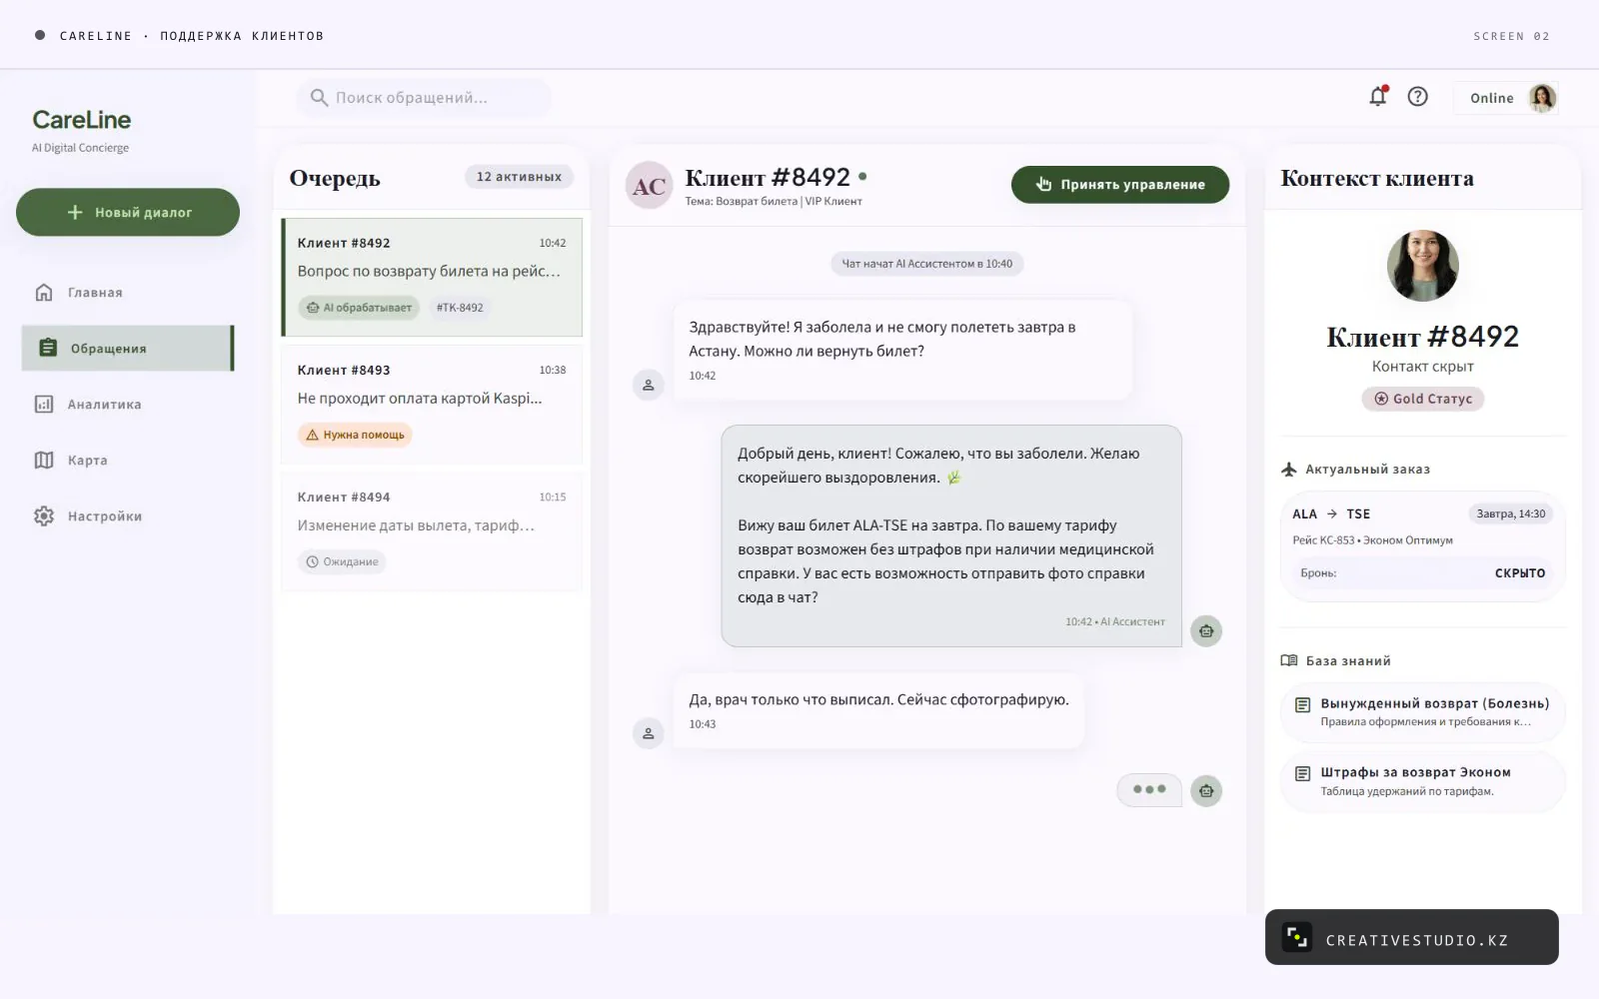This screenshot has width=1599, height=999.
Task: Click the Gold Статус badge
Action: tap(1422, 399)
